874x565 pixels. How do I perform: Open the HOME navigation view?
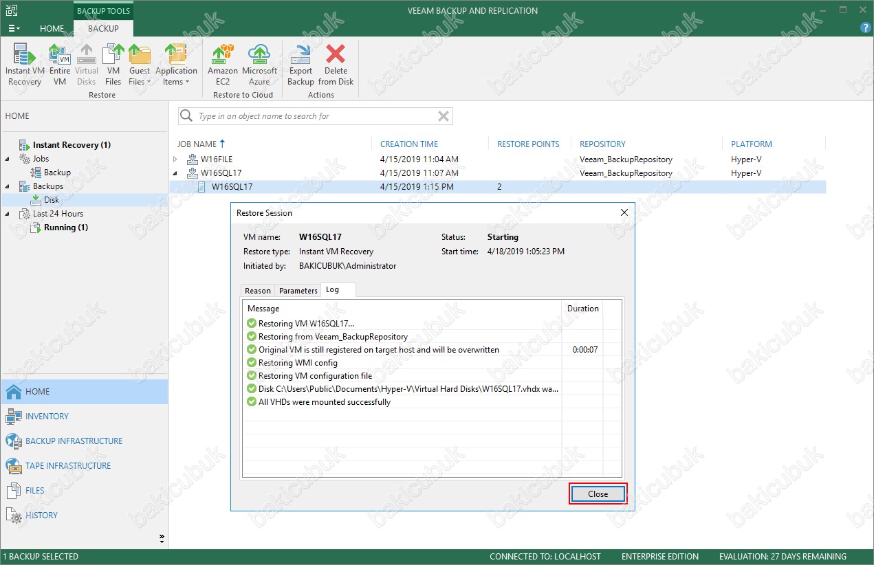point(85,392)
